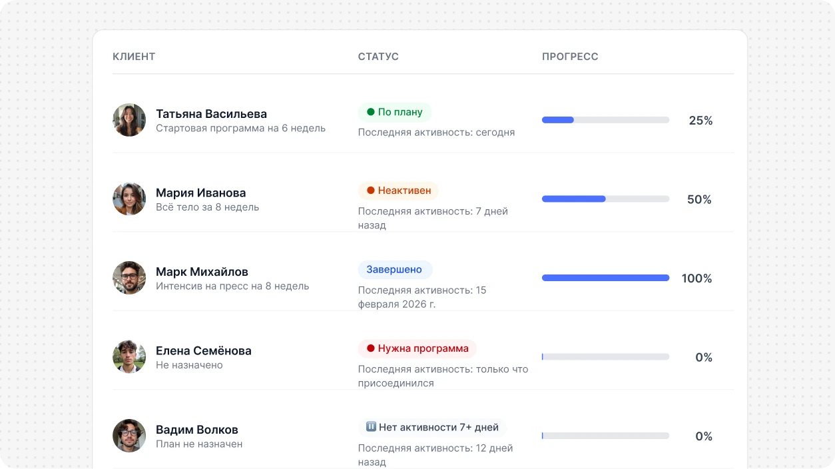Click «Последняя активность: 15 февраля 2026 г.» text
This screenshot has height=469, width=835.
pyautogui.click(x=422, y=297)
